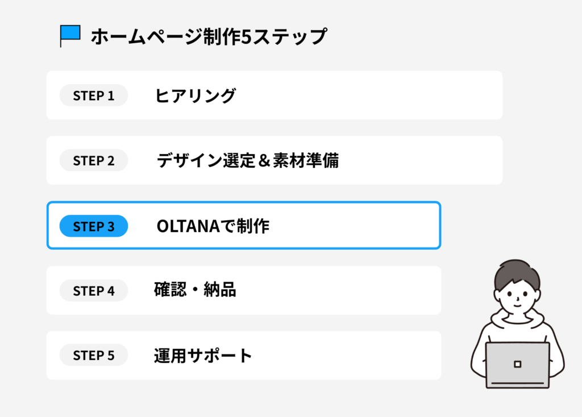Open the デザイン選定＆素材準備 step
The image size is (582, 417).
247,161
